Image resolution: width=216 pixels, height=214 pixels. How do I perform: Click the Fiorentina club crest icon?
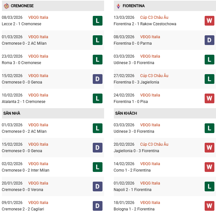118,6
